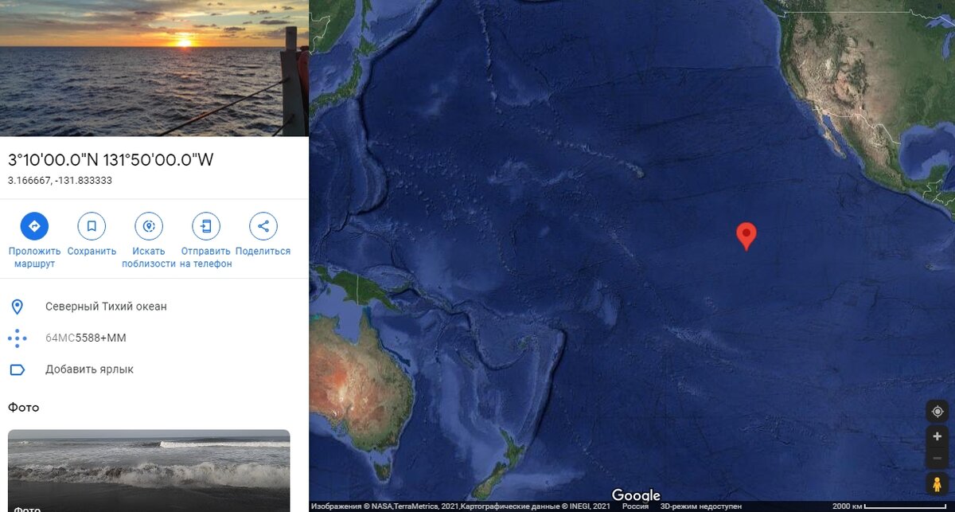The height and width of the screenshot is (512, 955).
Task: Click the coordinates title 3°10'00.0"N 131°50'00.0"W
Action: pyautogui.click(x=111, y=159)
